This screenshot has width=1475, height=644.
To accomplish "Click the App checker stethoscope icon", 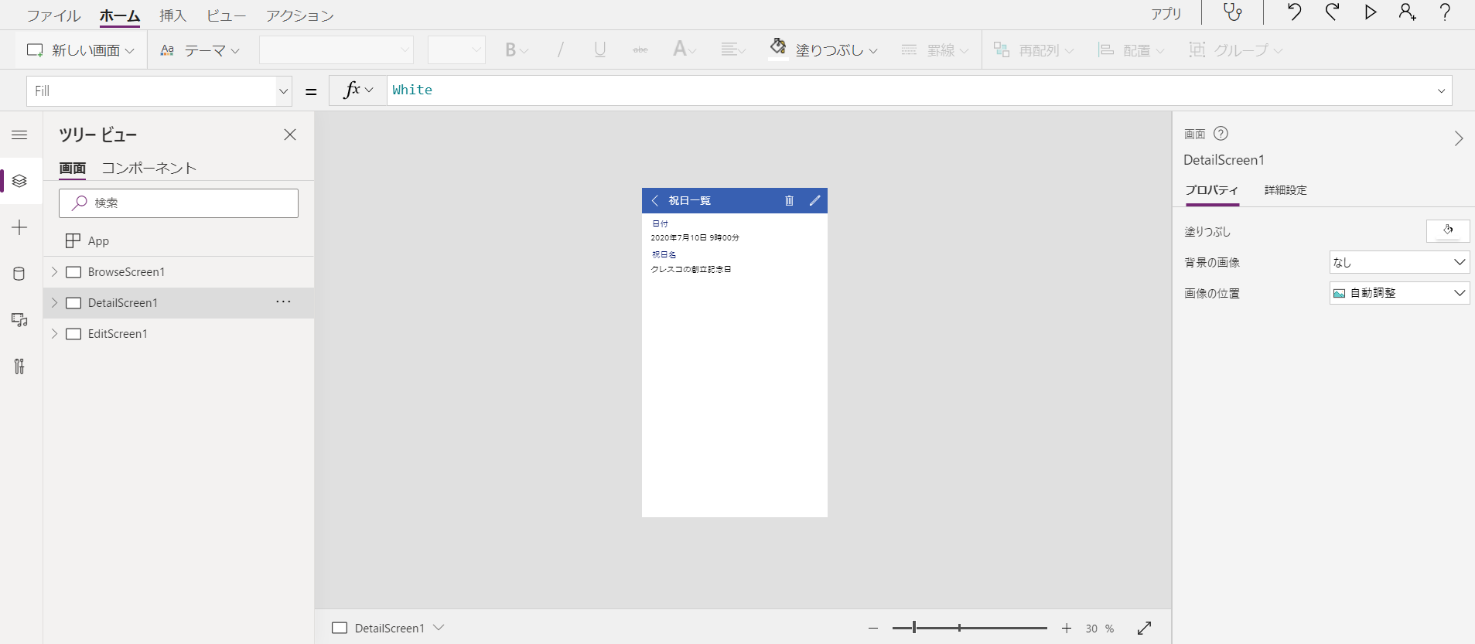I will click(x=1232, y=13).
